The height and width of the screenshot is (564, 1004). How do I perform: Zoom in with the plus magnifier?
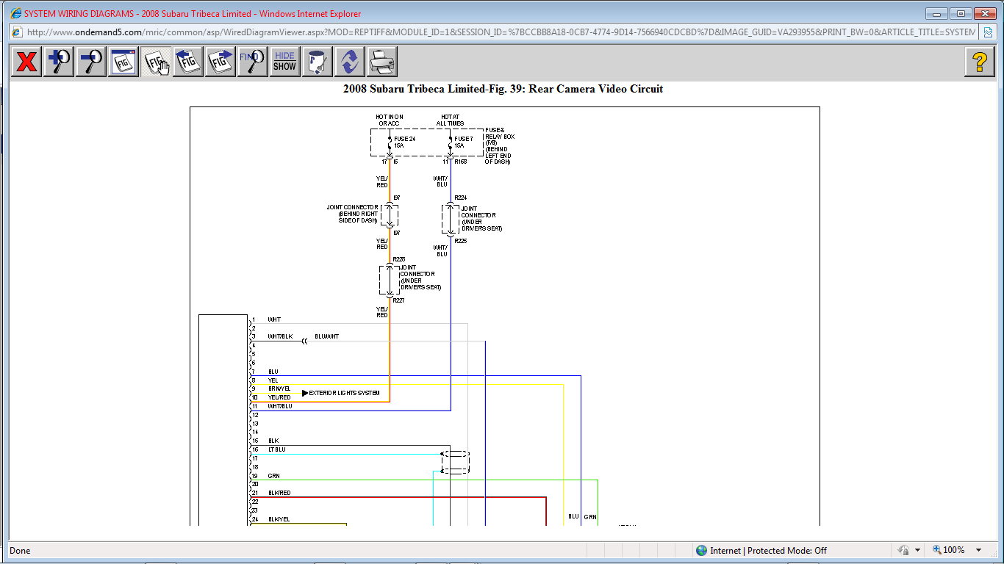59,62
